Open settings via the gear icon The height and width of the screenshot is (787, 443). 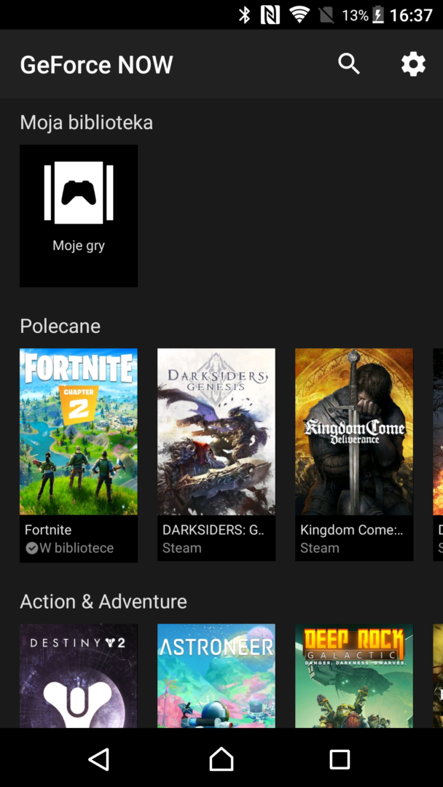click(x=413, y=64)
